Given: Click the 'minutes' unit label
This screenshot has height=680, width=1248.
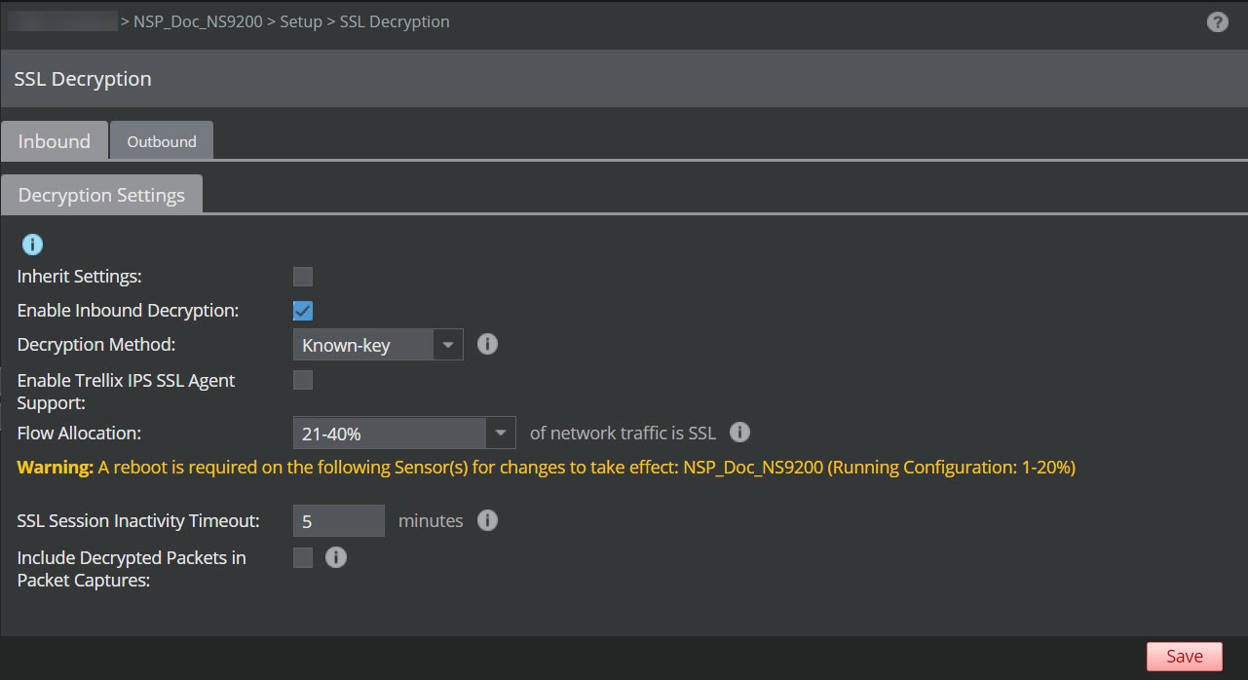Looking at the screenshot, I should tap(431, 521).
